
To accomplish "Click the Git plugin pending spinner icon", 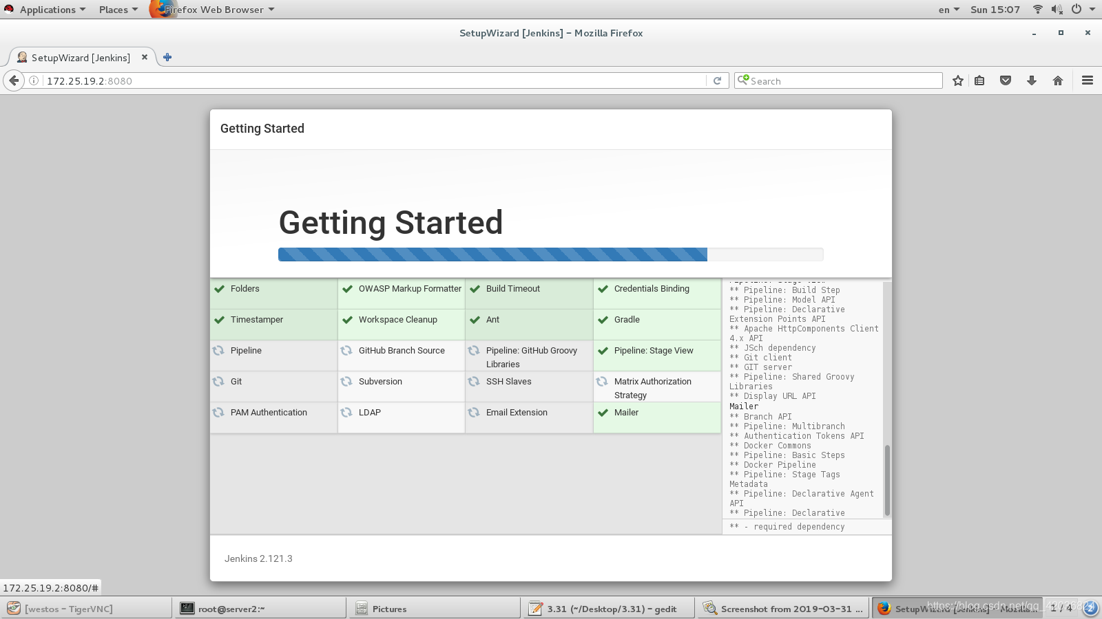I will (x=218, y=382).
